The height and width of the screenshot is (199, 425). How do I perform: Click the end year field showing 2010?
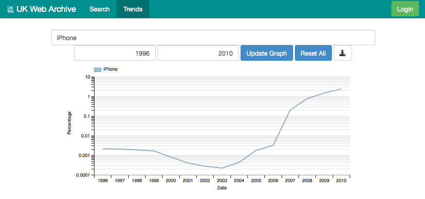click(x=198, y=53)
